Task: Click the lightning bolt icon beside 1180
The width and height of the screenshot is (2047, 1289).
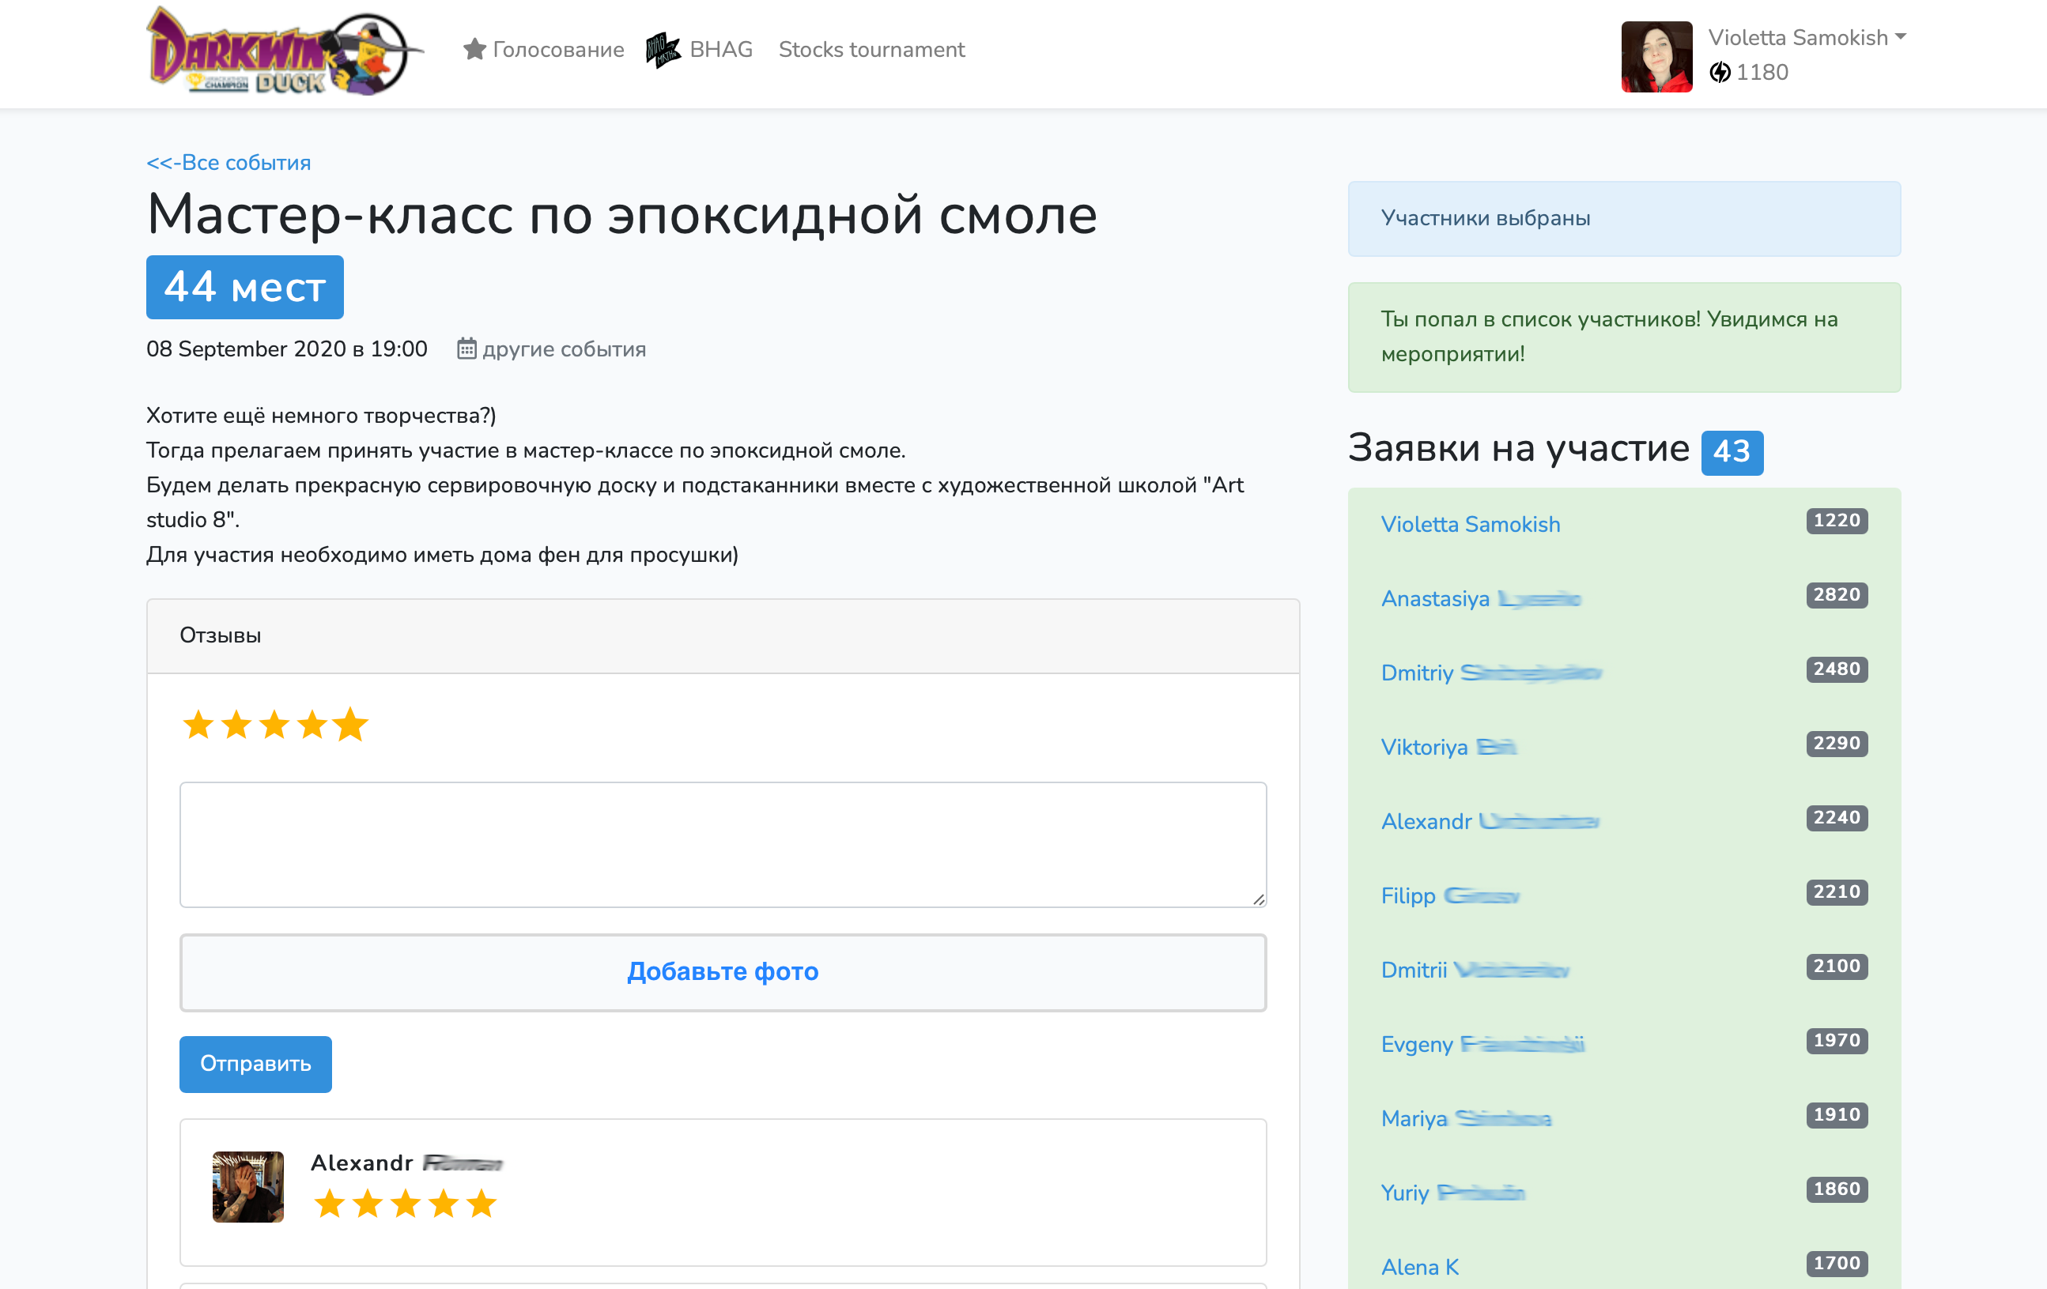Action: point(1722,72)
